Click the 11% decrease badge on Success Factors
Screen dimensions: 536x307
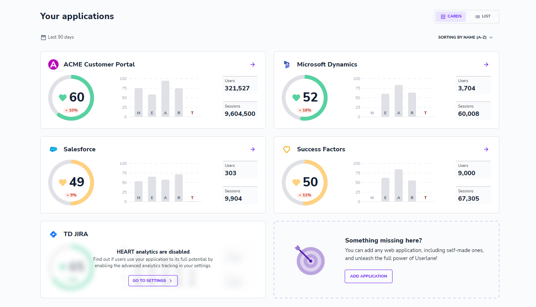point(305,195)
